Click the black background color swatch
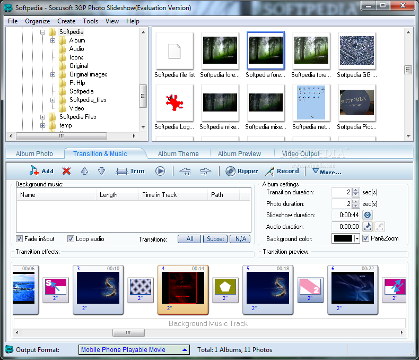The height and width of the screenshot is (360, 419). click(x=343, y=238)
